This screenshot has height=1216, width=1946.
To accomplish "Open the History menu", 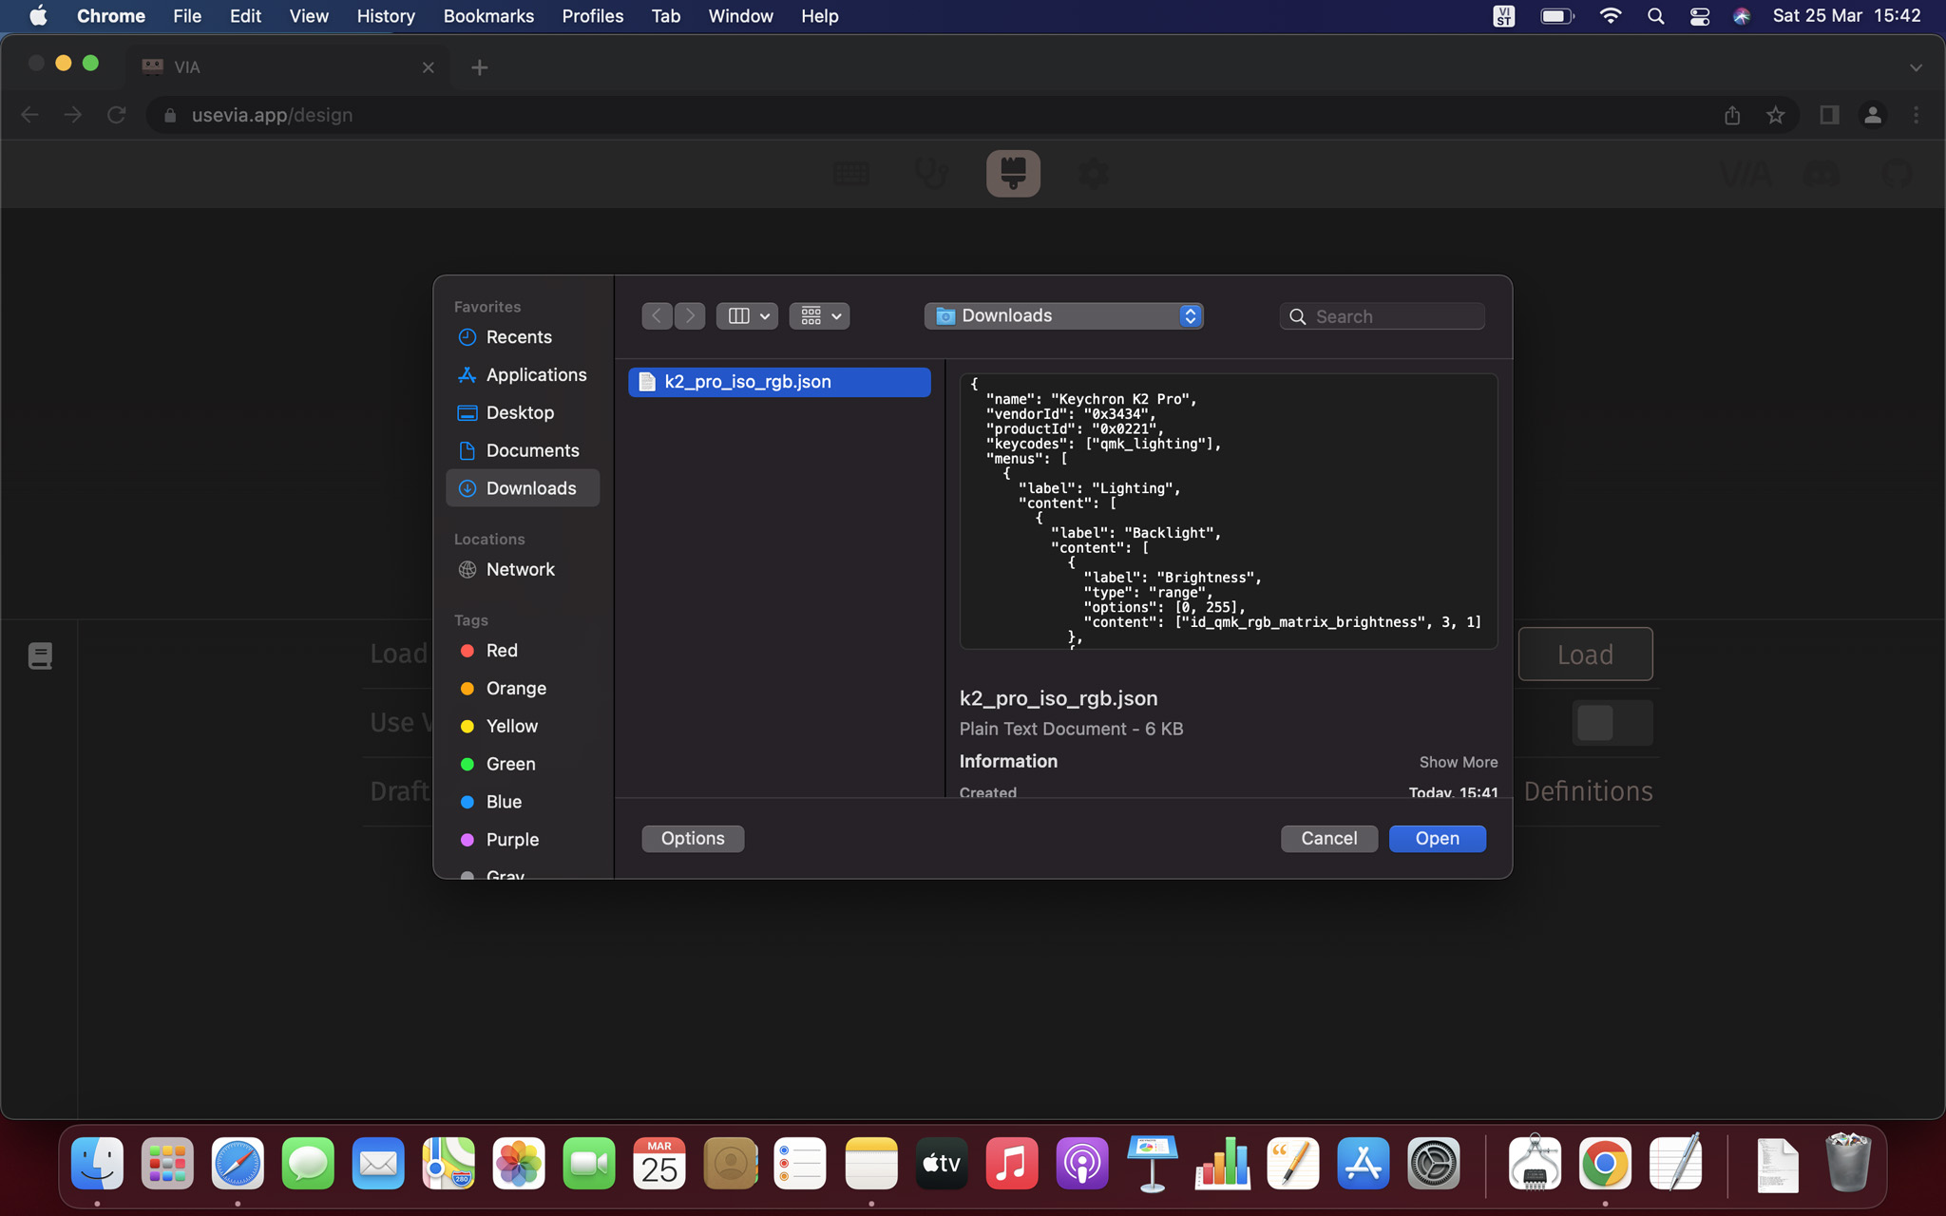I will 386,16.
